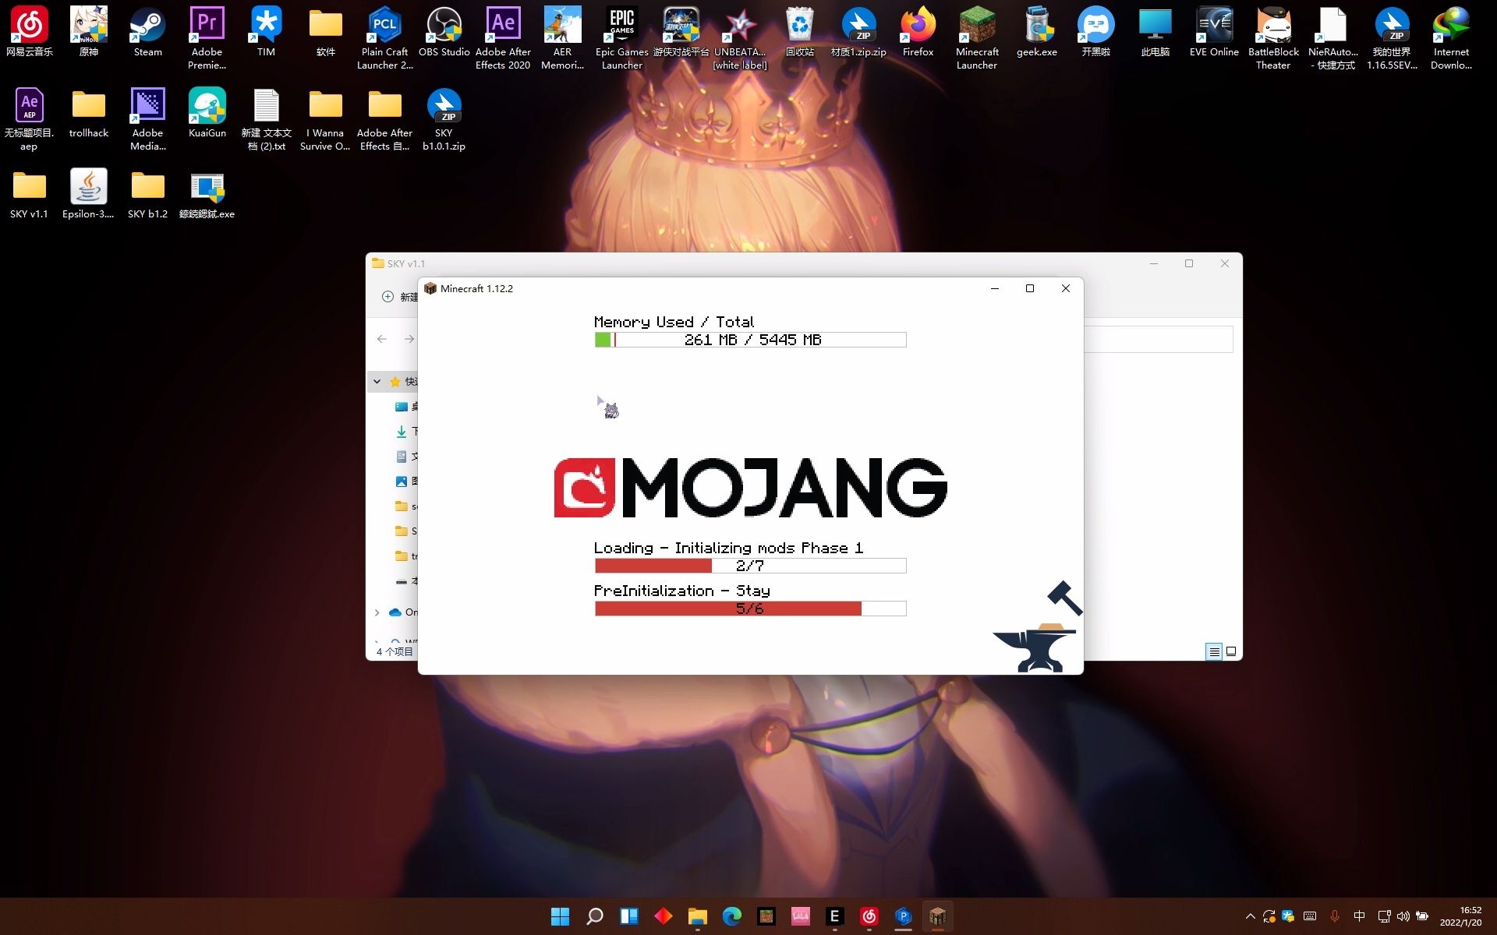Switch Explorer to large thumbnails view button

pyautogui.click(x=1231, y=651)
